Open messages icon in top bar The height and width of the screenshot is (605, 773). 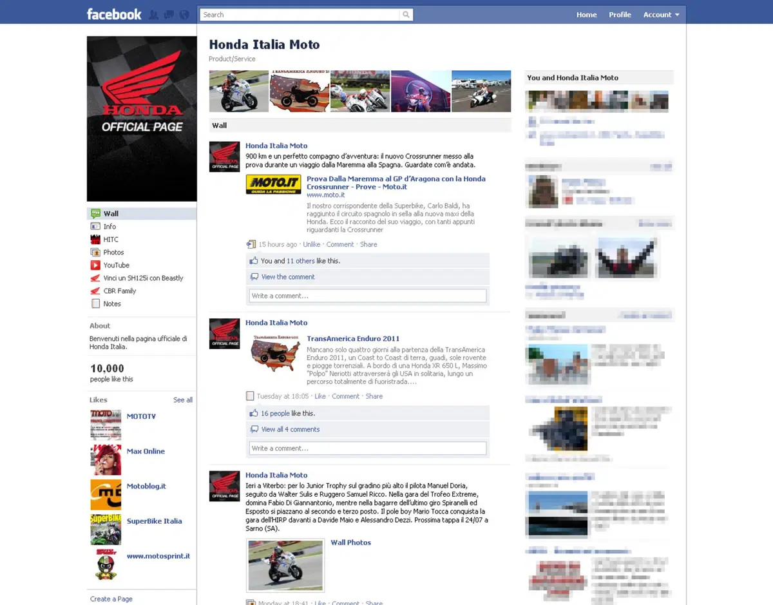(169, 15)
